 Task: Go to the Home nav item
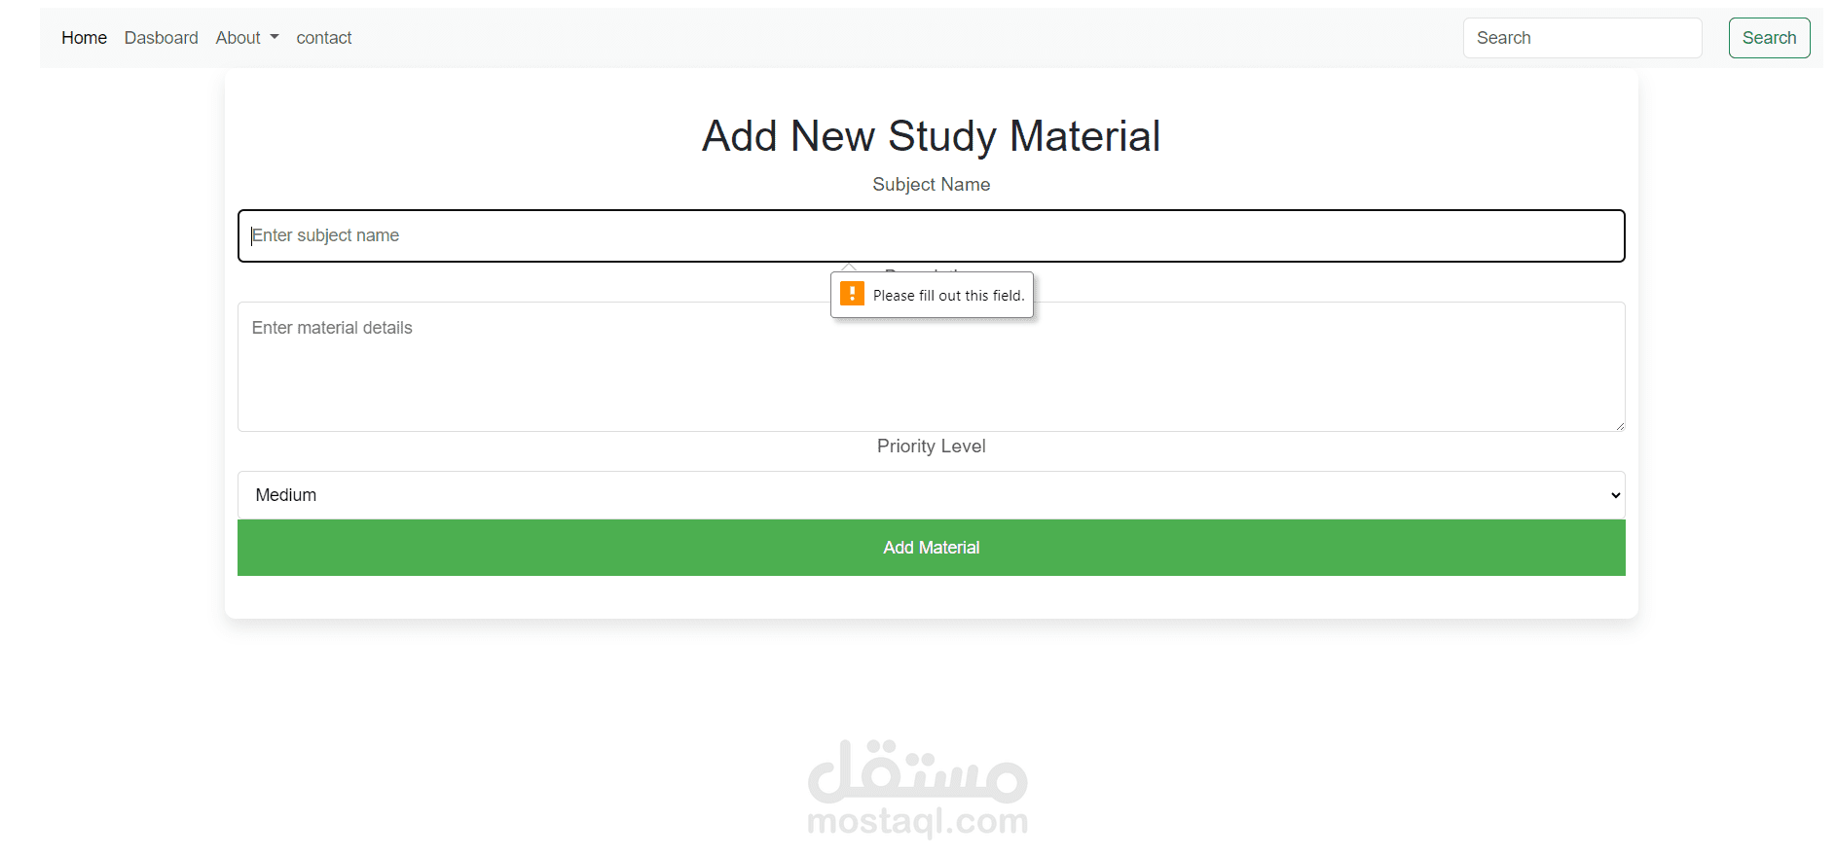point(84,38)
